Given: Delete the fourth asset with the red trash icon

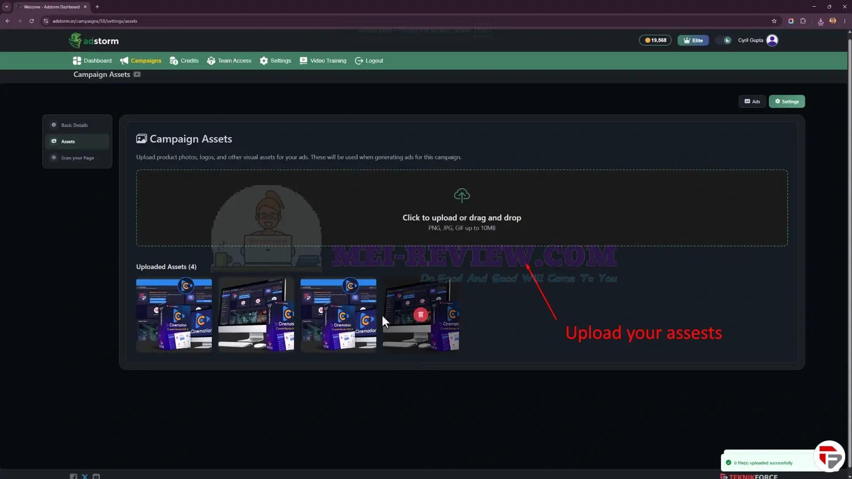Looking at the screenshot, I should click(x=421, y=315).
